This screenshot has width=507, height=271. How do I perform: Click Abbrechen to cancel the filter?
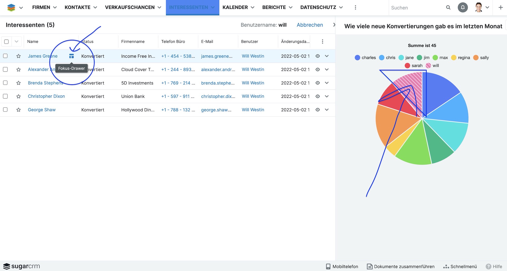[310, 25]
